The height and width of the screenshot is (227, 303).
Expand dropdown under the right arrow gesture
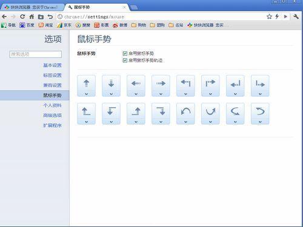pyautogui.click(x=161, y=94)
